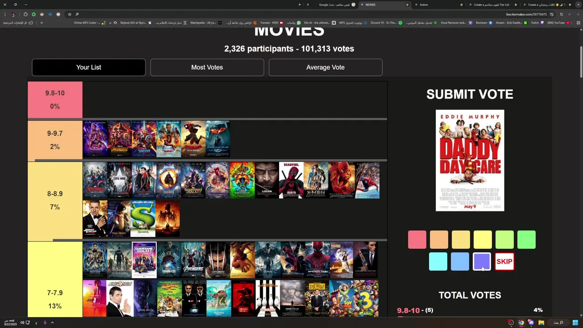Open the Discord 19 bookmark

[386, 23]
